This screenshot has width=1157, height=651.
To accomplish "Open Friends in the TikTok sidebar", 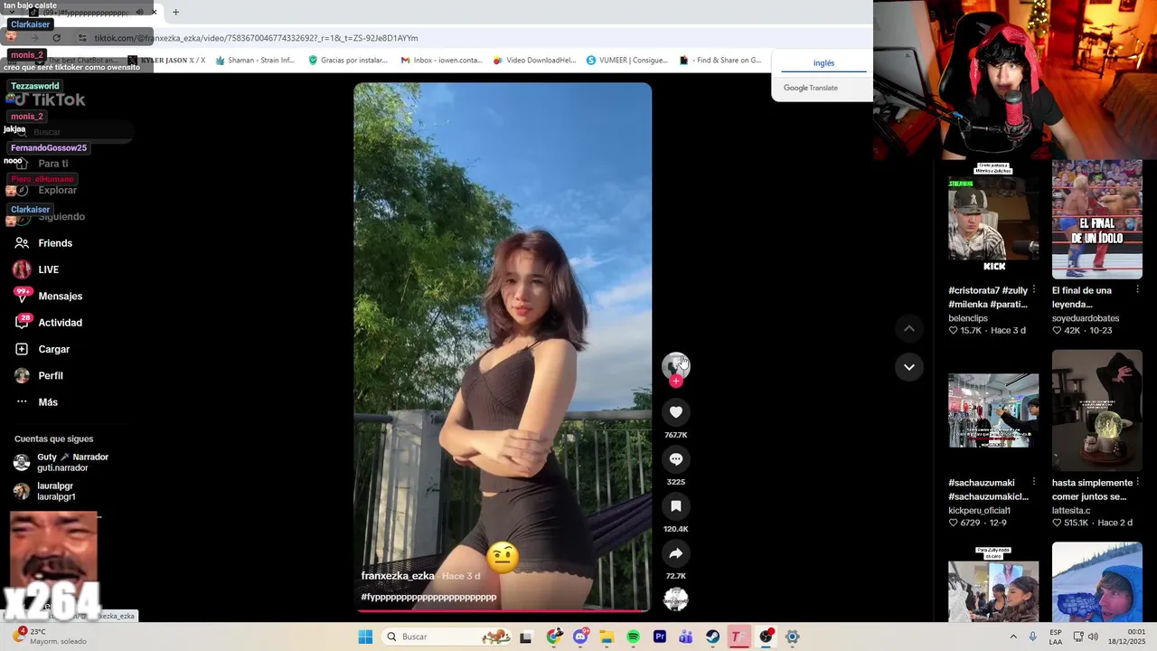I will [43, 243].
